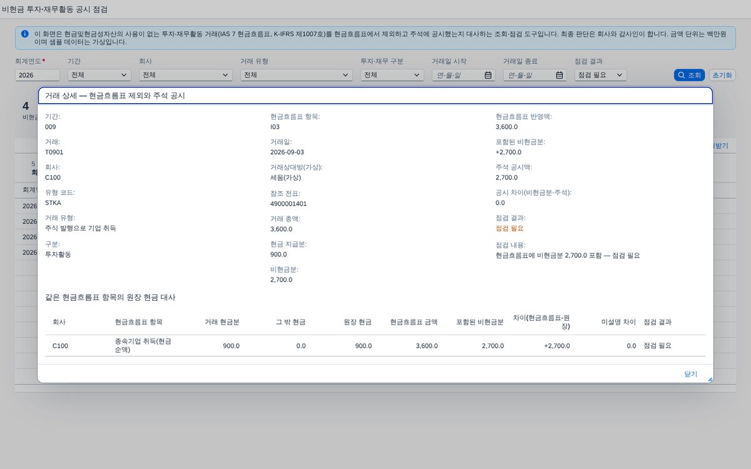Click the info icon in the message strip

click(x=24, y=34)
